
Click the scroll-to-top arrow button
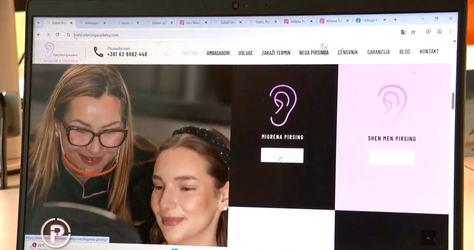428,238
